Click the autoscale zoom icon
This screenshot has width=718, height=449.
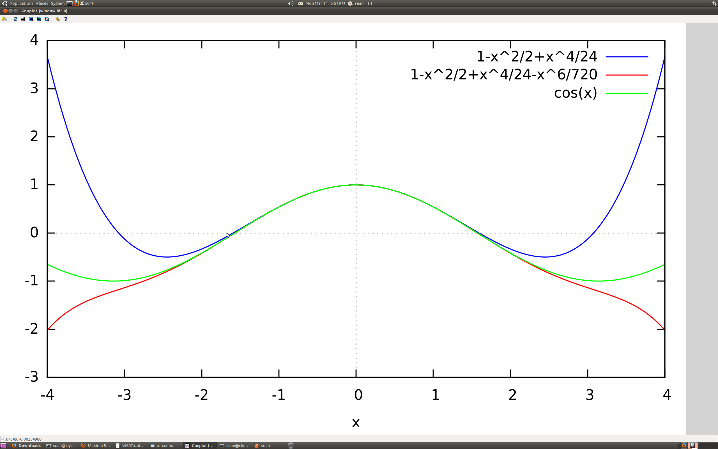pos(47,19)
